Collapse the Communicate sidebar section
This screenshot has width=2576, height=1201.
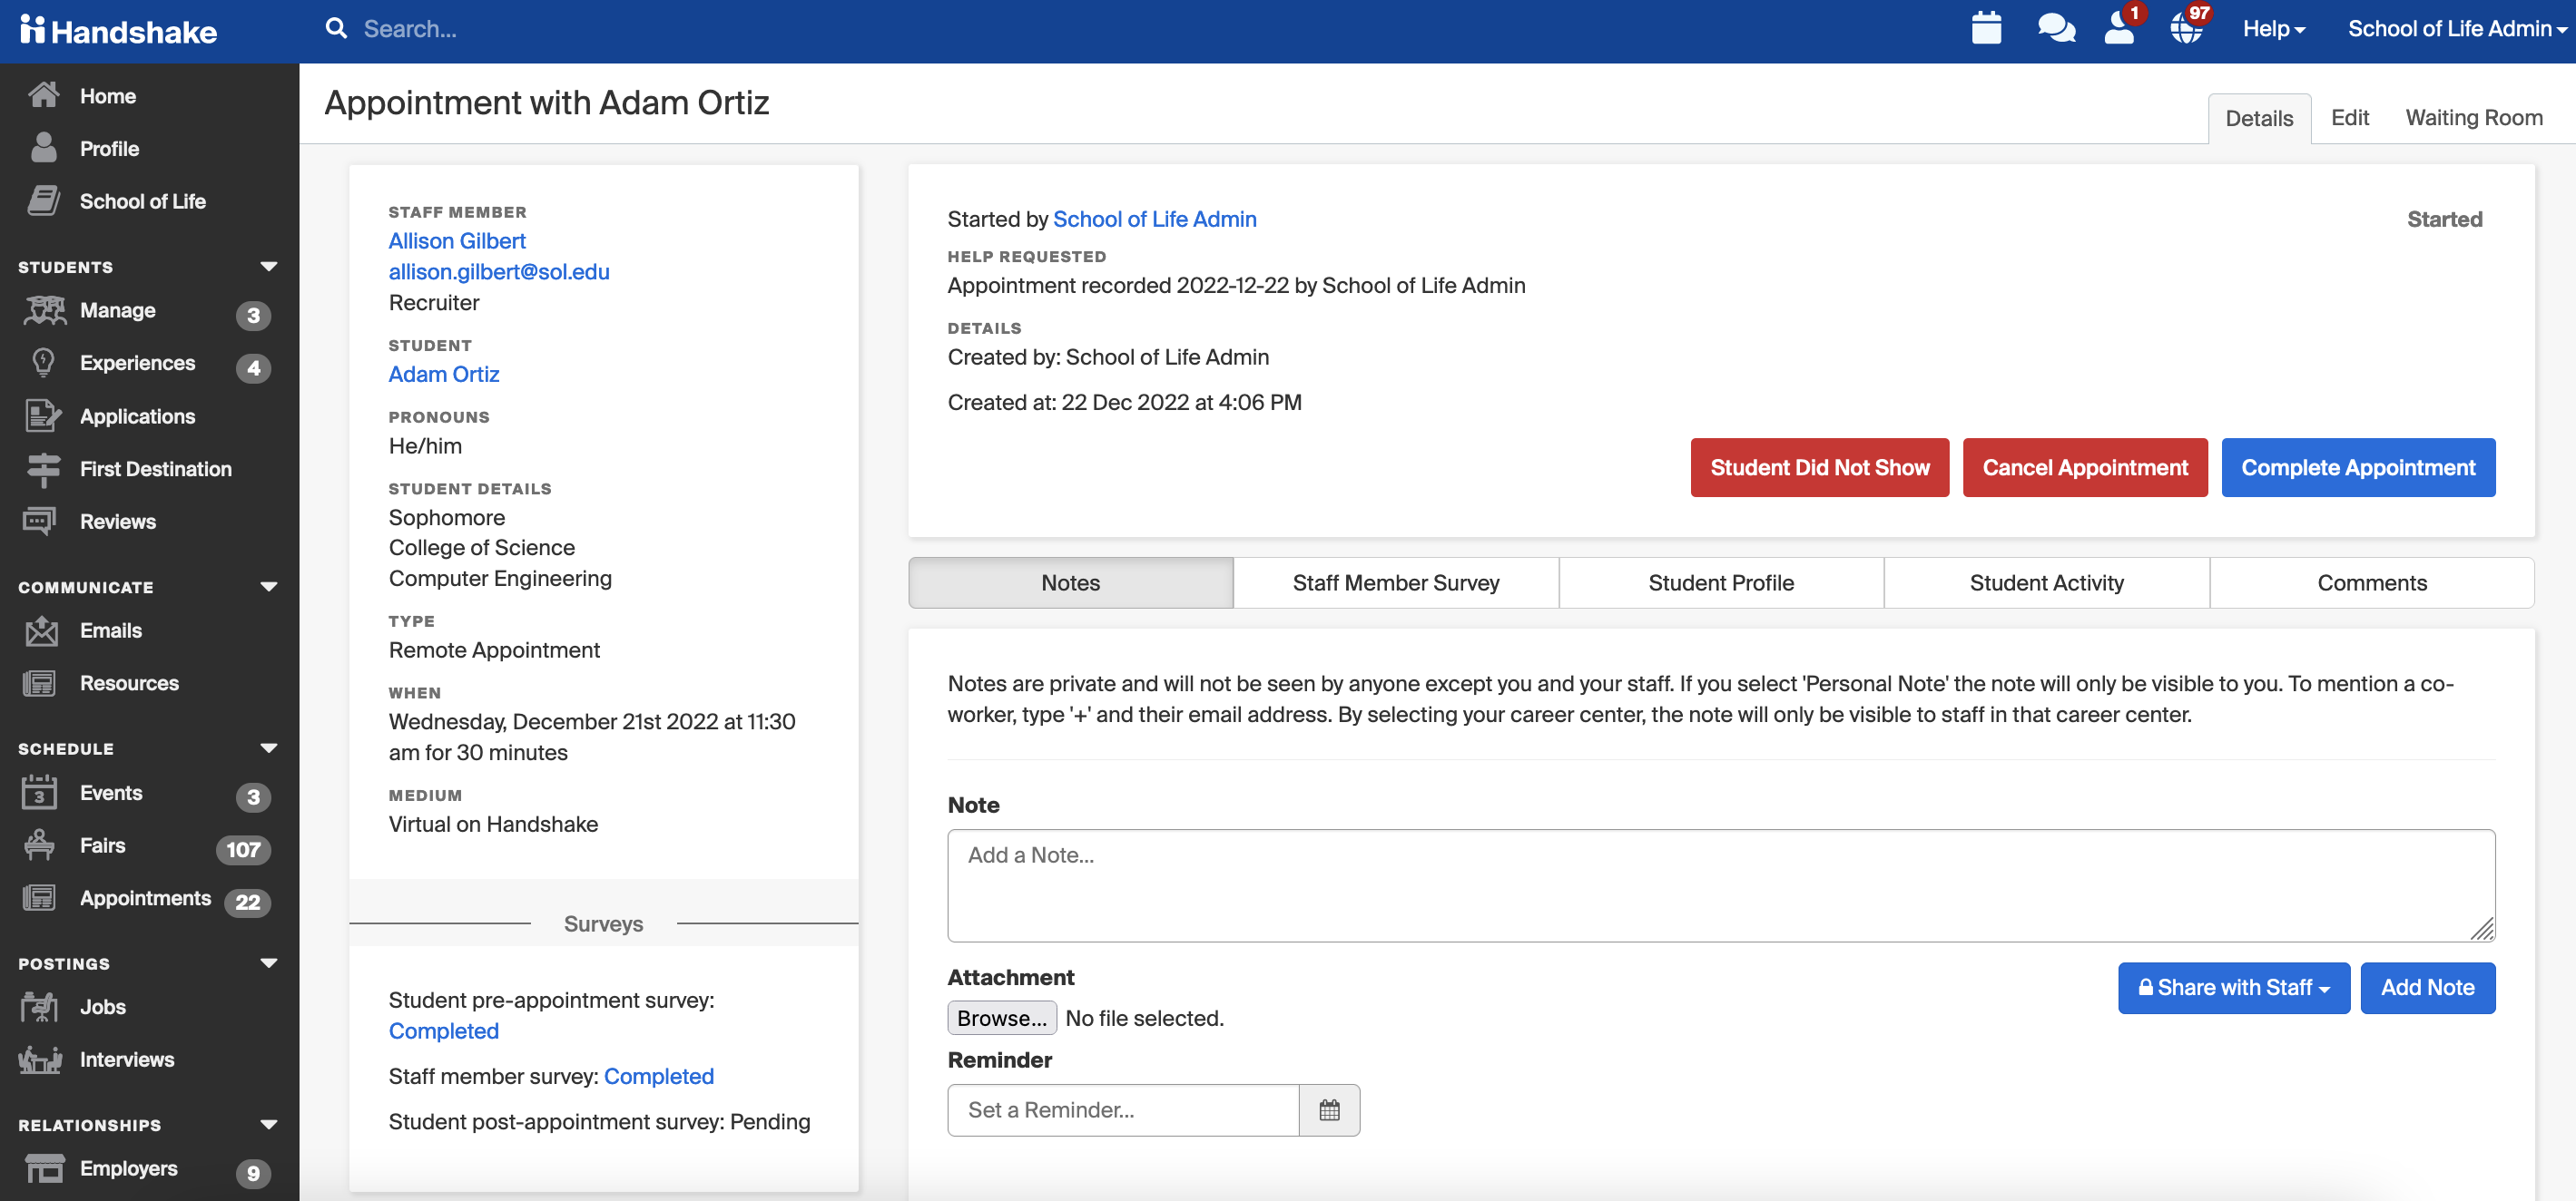(268, 587)
